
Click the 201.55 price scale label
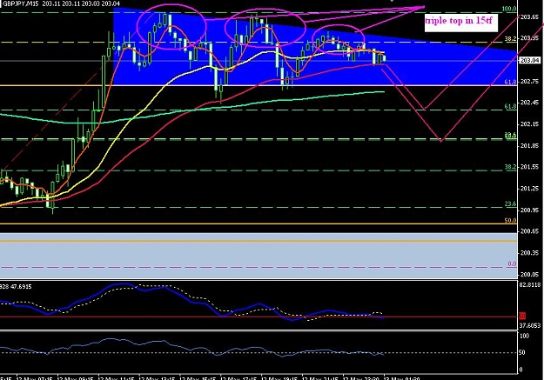[x=530, y=167]
